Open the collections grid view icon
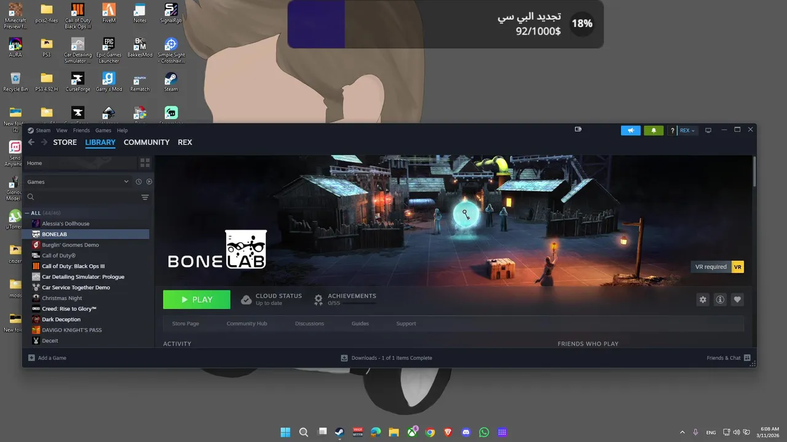The width and height of the screenshot is (787, 442). point(145,163)
